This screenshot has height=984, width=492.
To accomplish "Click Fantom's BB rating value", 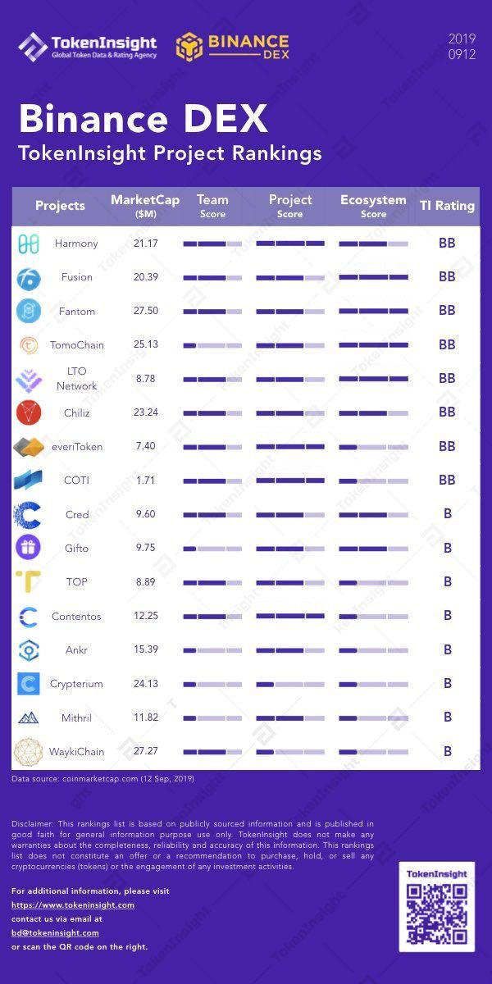I will (447, 312).
